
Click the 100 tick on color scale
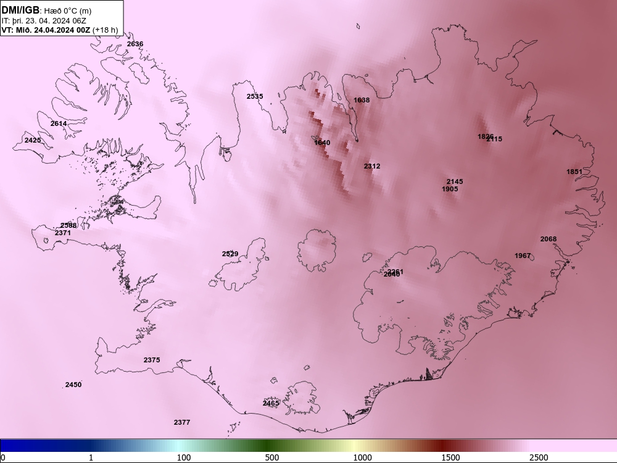tap(184, 457)
